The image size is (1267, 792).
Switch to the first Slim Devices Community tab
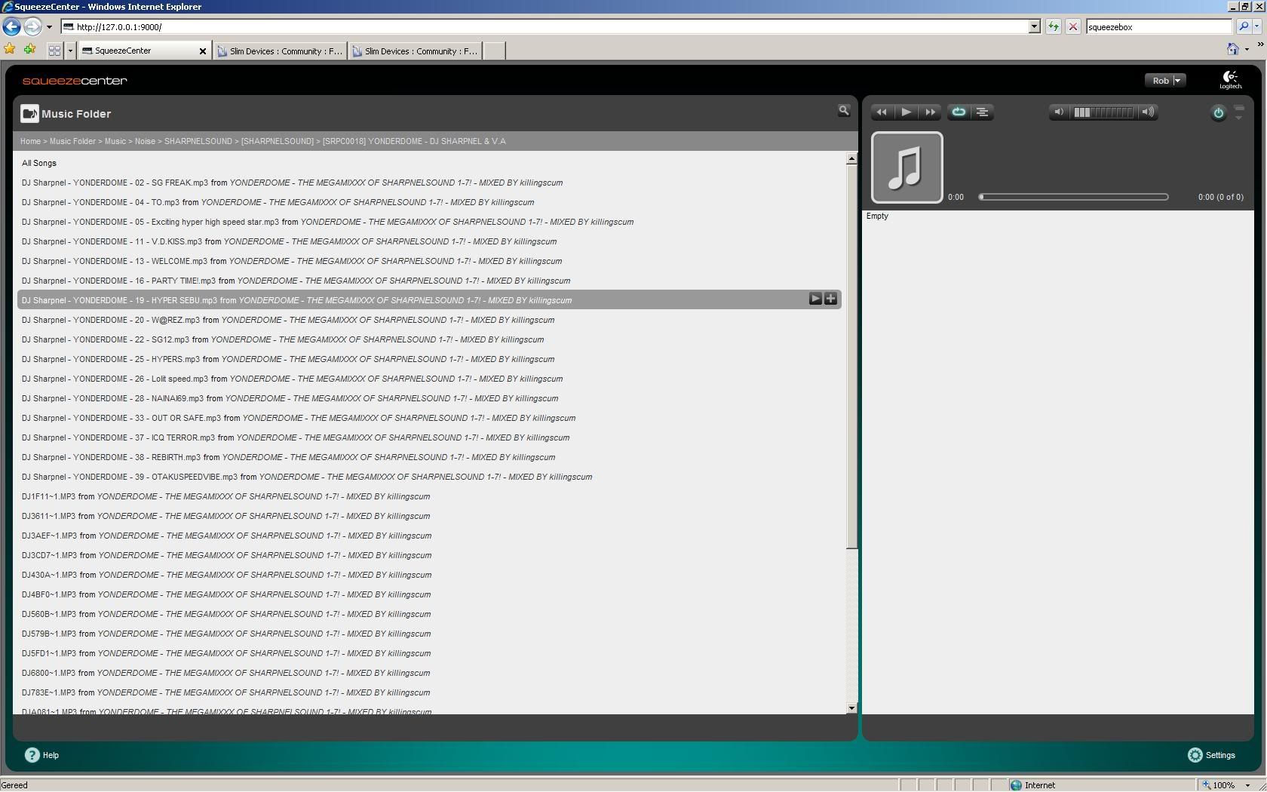[x=280, y=51]
